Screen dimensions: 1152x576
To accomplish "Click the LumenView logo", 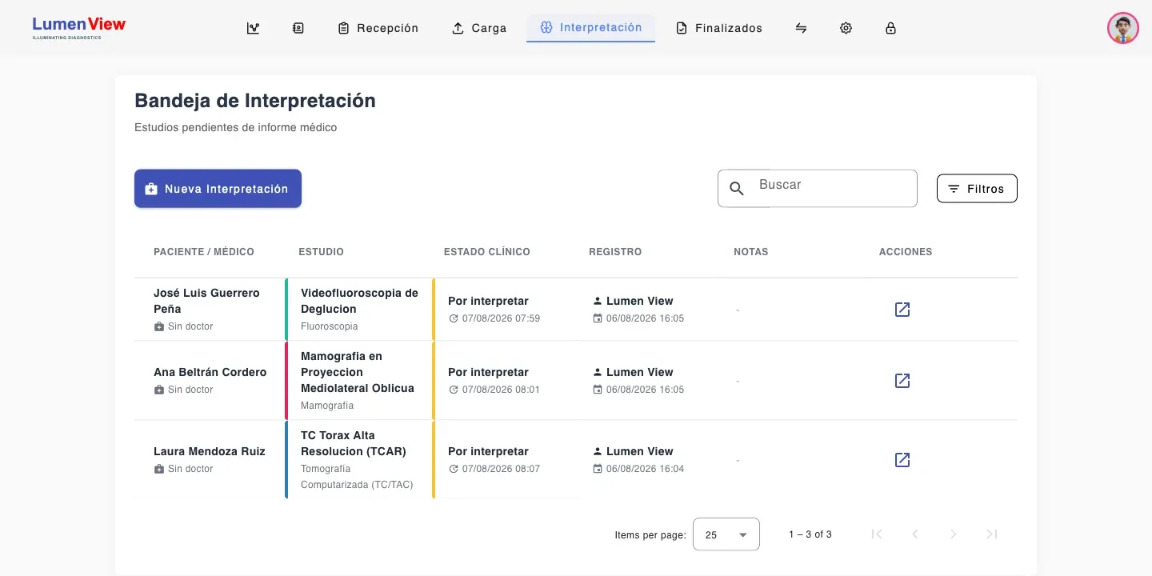I will pyautogui.click(x=79, y=27).
